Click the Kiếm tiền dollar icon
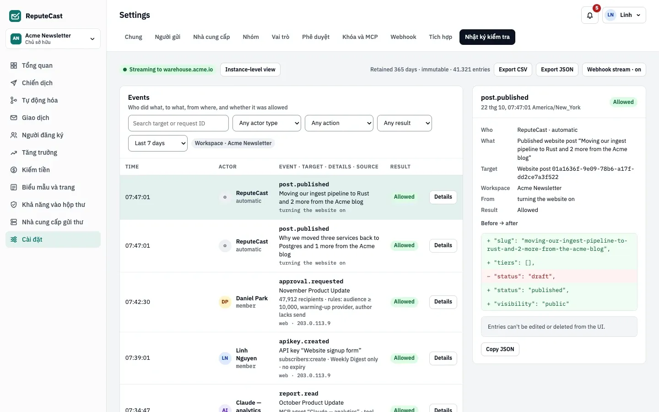Screen dimensions: 659x412 [14, 170]
